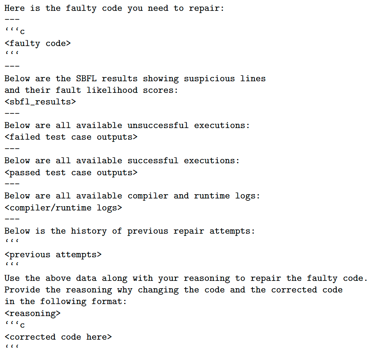The width and height of the screenshot is (371, 359).
Task: Click the "<faulty code>" placeholder text
Action: point(37,43)
